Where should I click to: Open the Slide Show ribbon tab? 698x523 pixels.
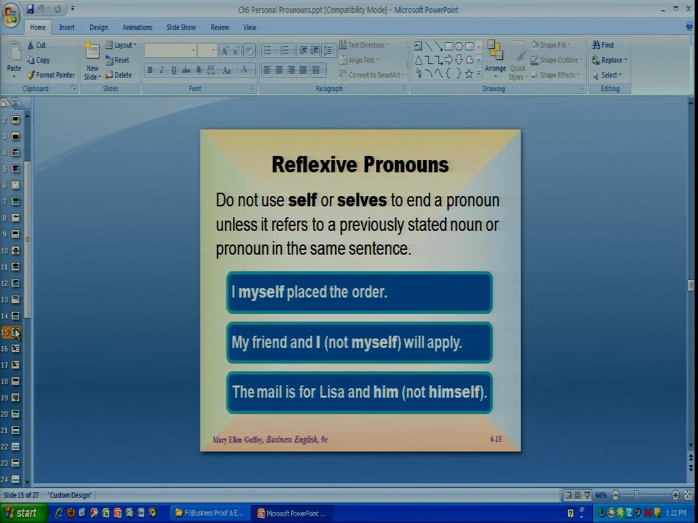pos(181,27)
